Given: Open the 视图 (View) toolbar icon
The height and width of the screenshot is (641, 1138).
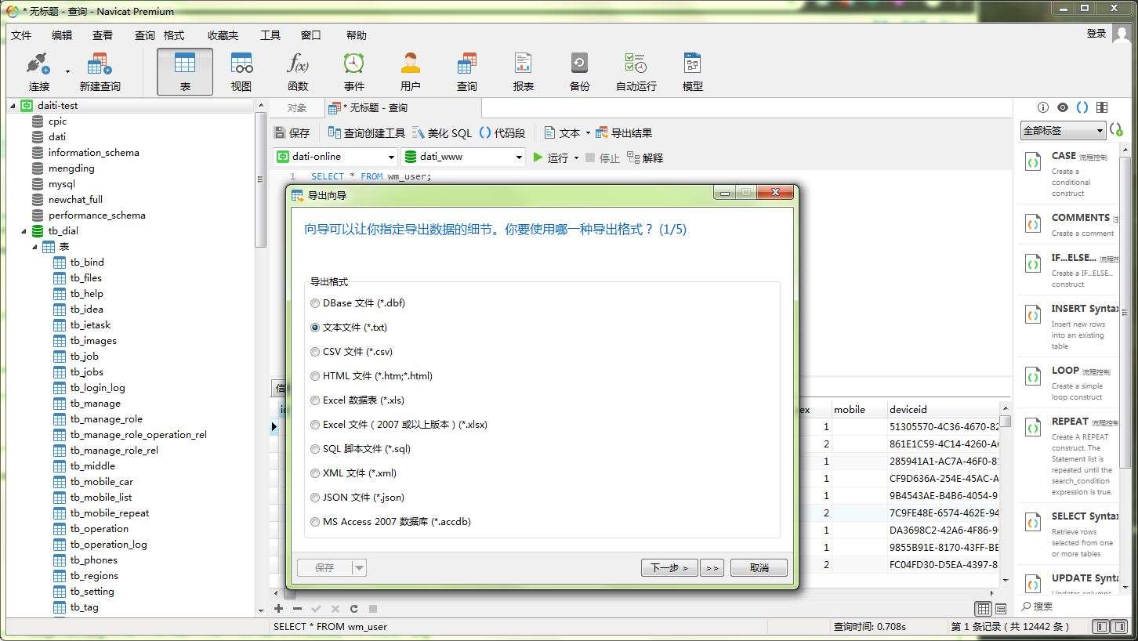Looking at the screenshot, I should 241,71.
